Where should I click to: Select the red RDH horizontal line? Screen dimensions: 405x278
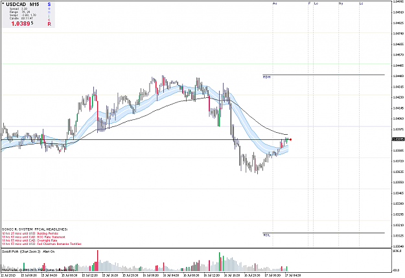click(323, 75)
